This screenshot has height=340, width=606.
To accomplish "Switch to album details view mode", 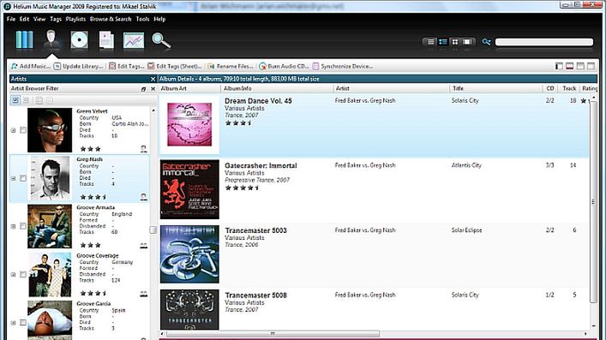I will (443, 42).
